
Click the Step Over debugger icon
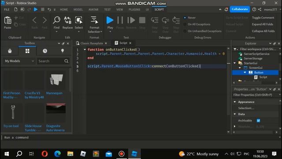165,20
